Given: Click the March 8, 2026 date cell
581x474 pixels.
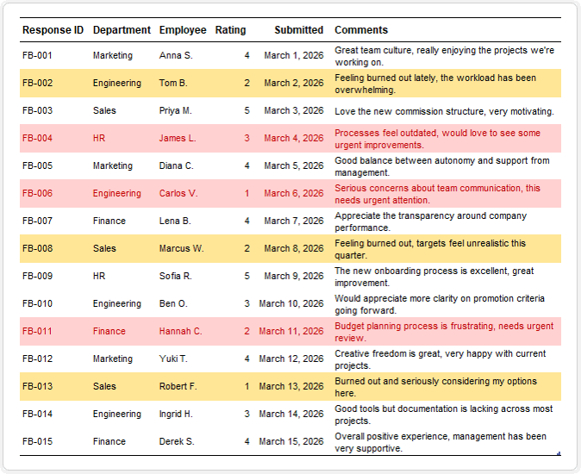Looking at the screenshot, I should [294, 248].
